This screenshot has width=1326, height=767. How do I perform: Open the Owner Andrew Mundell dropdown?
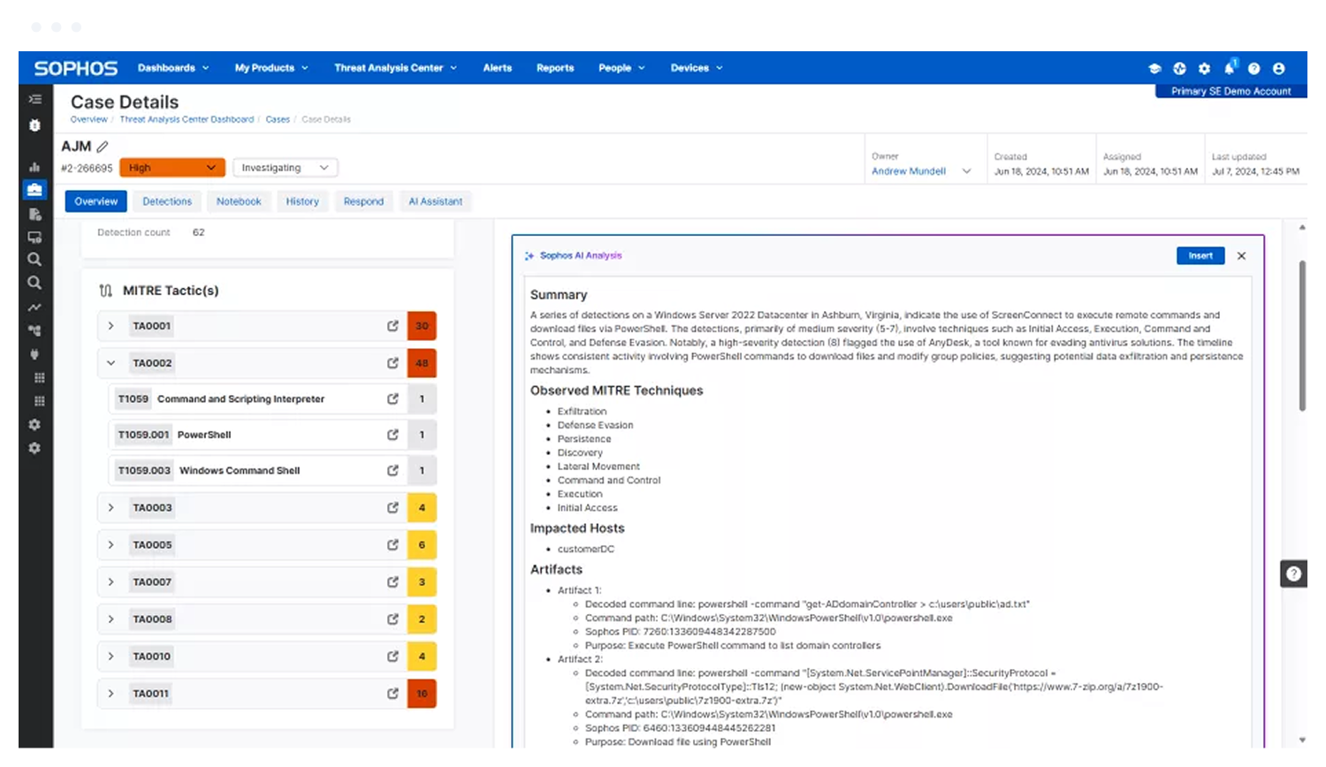[x=920, y=171]
